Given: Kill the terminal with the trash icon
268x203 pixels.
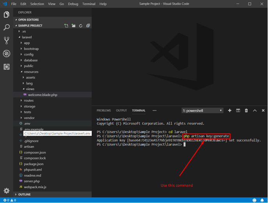Looking at the screenshot, I should [246, 110].
